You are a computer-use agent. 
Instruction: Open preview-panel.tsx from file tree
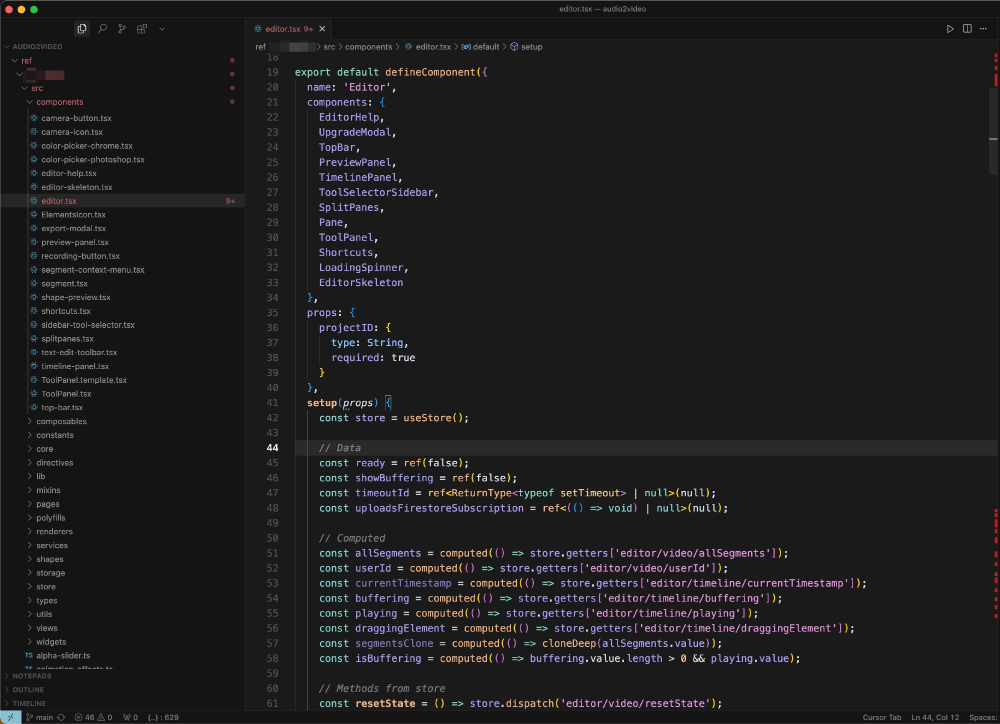tap(75, 242)
